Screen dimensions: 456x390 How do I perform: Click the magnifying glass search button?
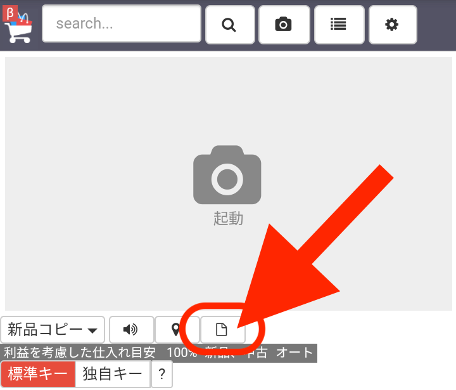point(230,25)
